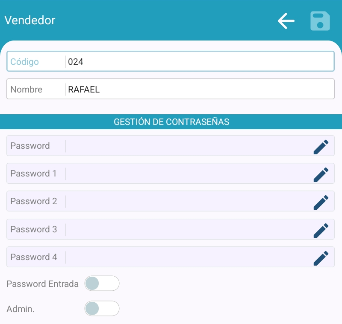Enable the Password Entrada toggle
The height and width of the screenshot is (324, 342).
pos(102,283)
